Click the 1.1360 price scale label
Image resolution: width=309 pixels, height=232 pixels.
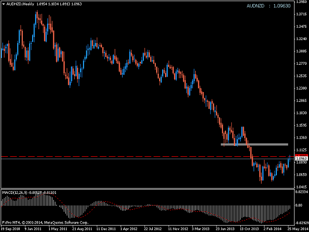pyautogui.click(x=302, y=138)
